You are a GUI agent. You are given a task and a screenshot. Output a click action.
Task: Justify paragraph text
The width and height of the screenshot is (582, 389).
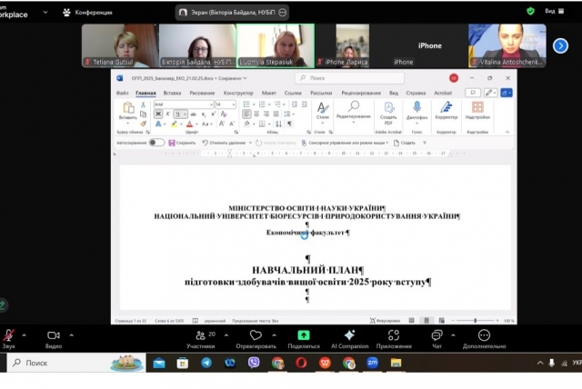[x=276, y=114]
